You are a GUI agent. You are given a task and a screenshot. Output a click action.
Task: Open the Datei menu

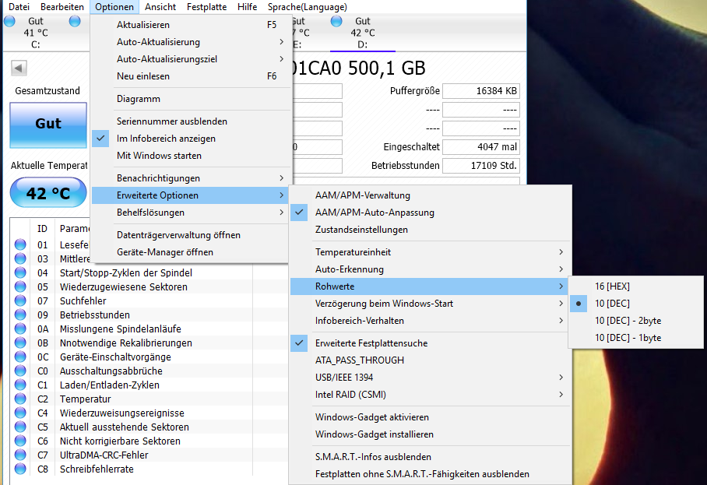coord(19,7)
